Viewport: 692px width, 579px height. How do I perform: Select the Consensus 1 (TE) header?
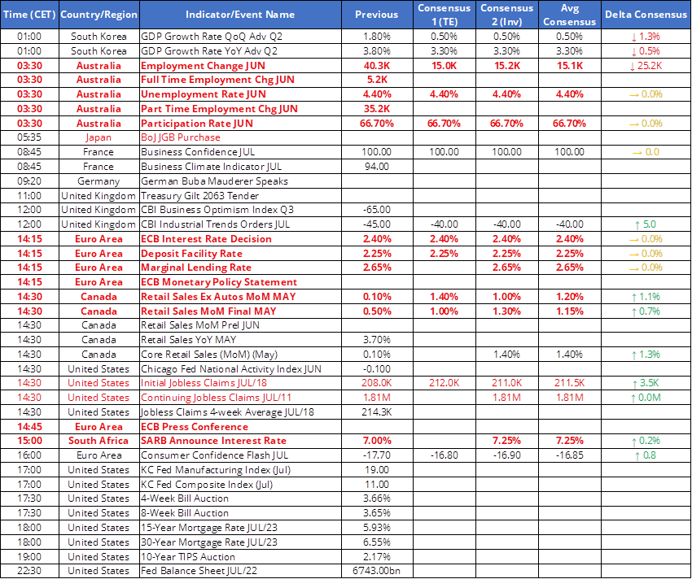444,15
